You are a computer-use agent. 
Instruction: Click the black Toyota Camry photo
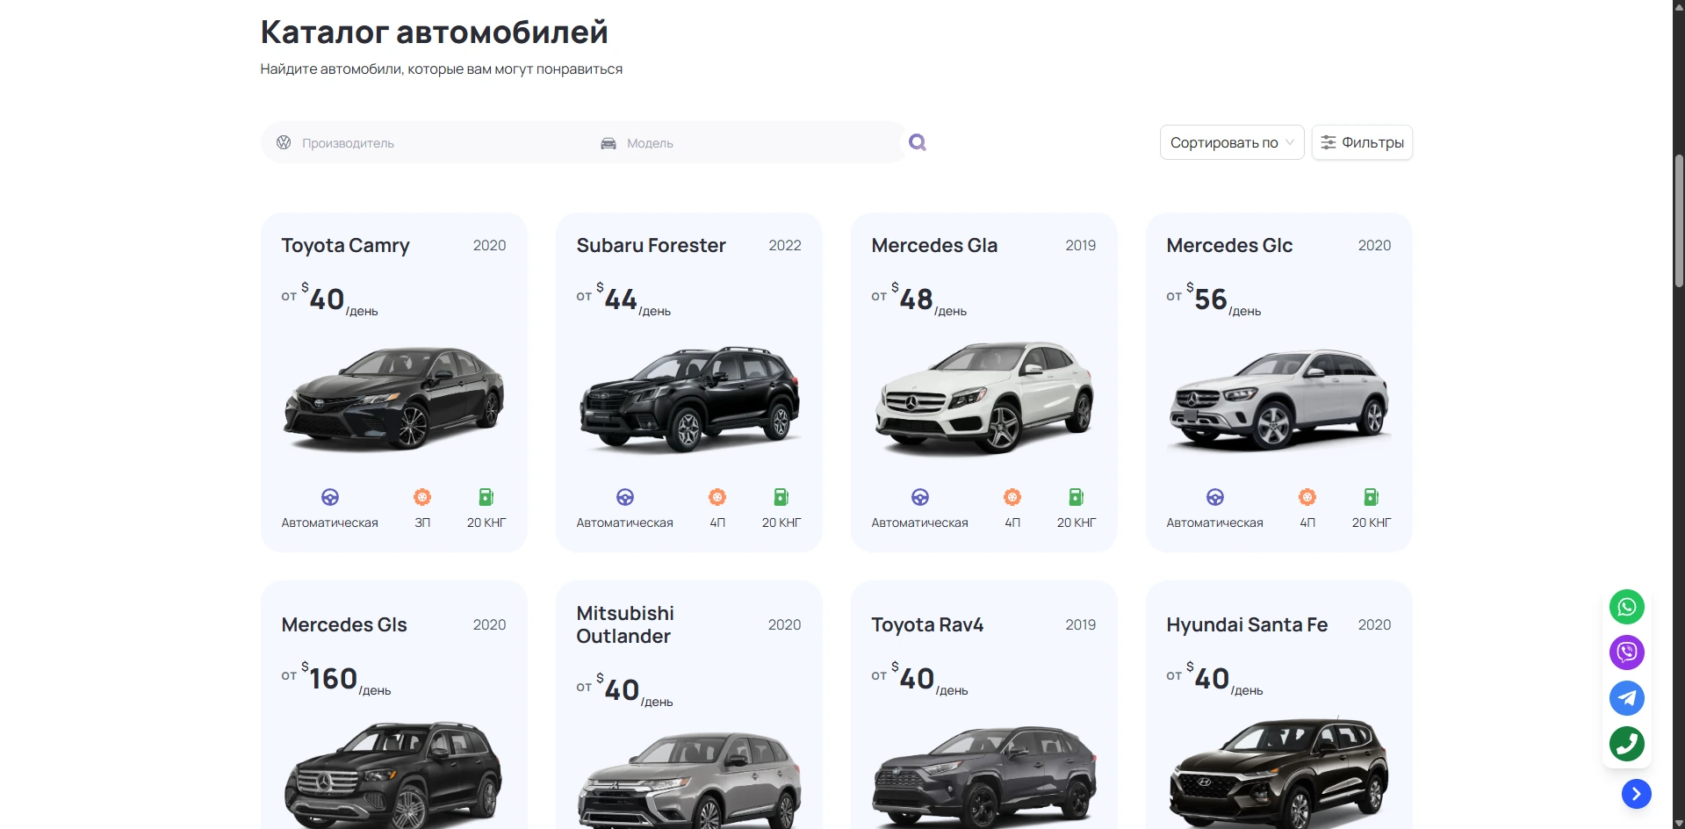click(x=393, y=398)
